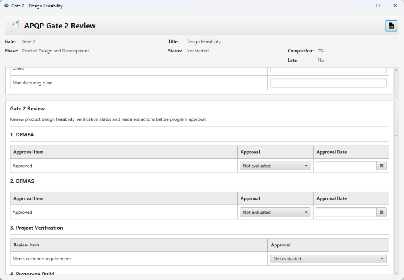The height and width of the screenshot is (280, 404).
Task: Open the Meets customer requirements approval dropdown
Action: (328, 259)
